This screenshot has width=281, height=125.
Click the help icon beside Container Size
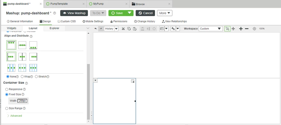[26, 83]
